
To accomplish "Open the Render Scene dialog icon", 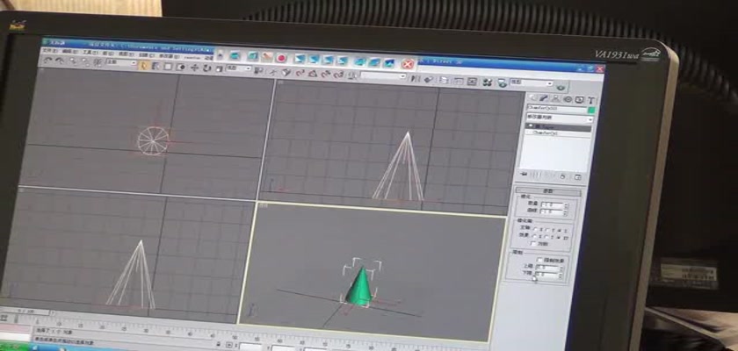I will coord(503,83).
